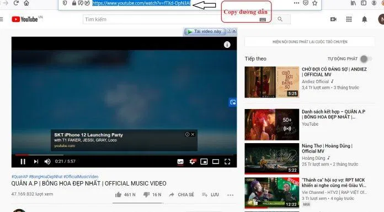Toggle the browser sidebar icon
384x212 pixels.
(x=364, y=3)
